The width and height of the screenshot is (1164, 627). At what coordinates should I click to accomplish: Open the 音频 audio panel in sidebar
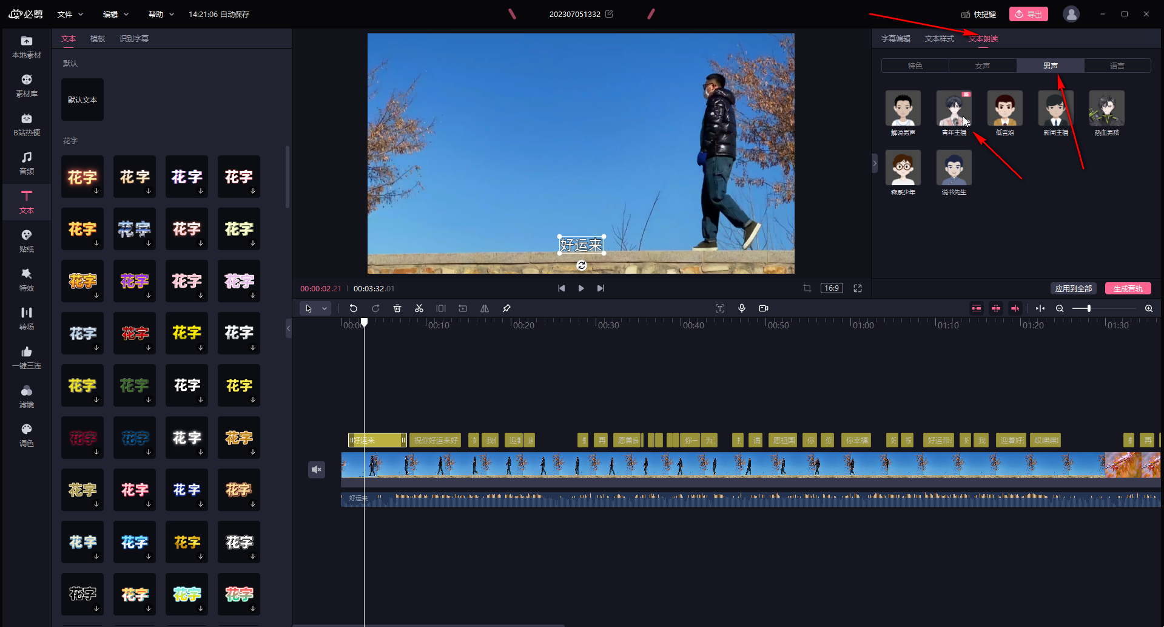[x=27, y=163]
